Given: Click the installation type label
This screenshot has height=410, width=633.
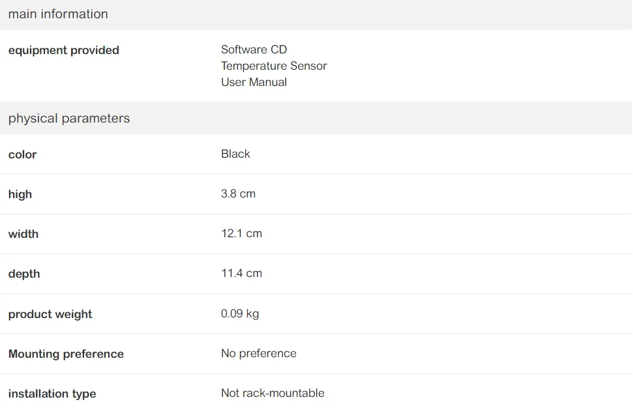Looking at the screenshot, I should pos(52,394).
